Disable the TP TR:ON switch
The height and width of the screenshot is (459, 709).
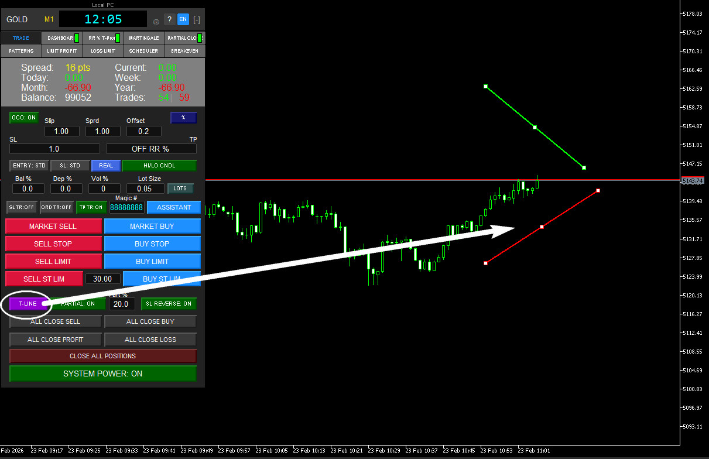point(91,207)
